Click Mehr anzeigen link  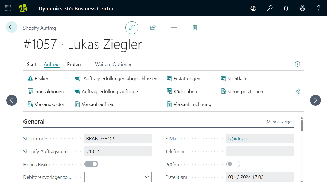pyautogui.click(x=280, y=122)
